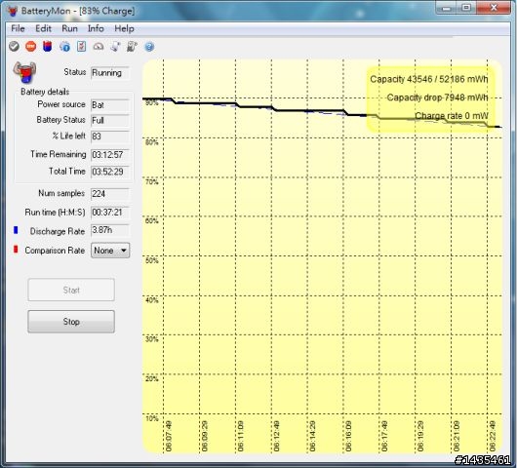The width and height of the screenshot is (517, 468).
Task: Open the Info menu
Action: pos(96,28)
